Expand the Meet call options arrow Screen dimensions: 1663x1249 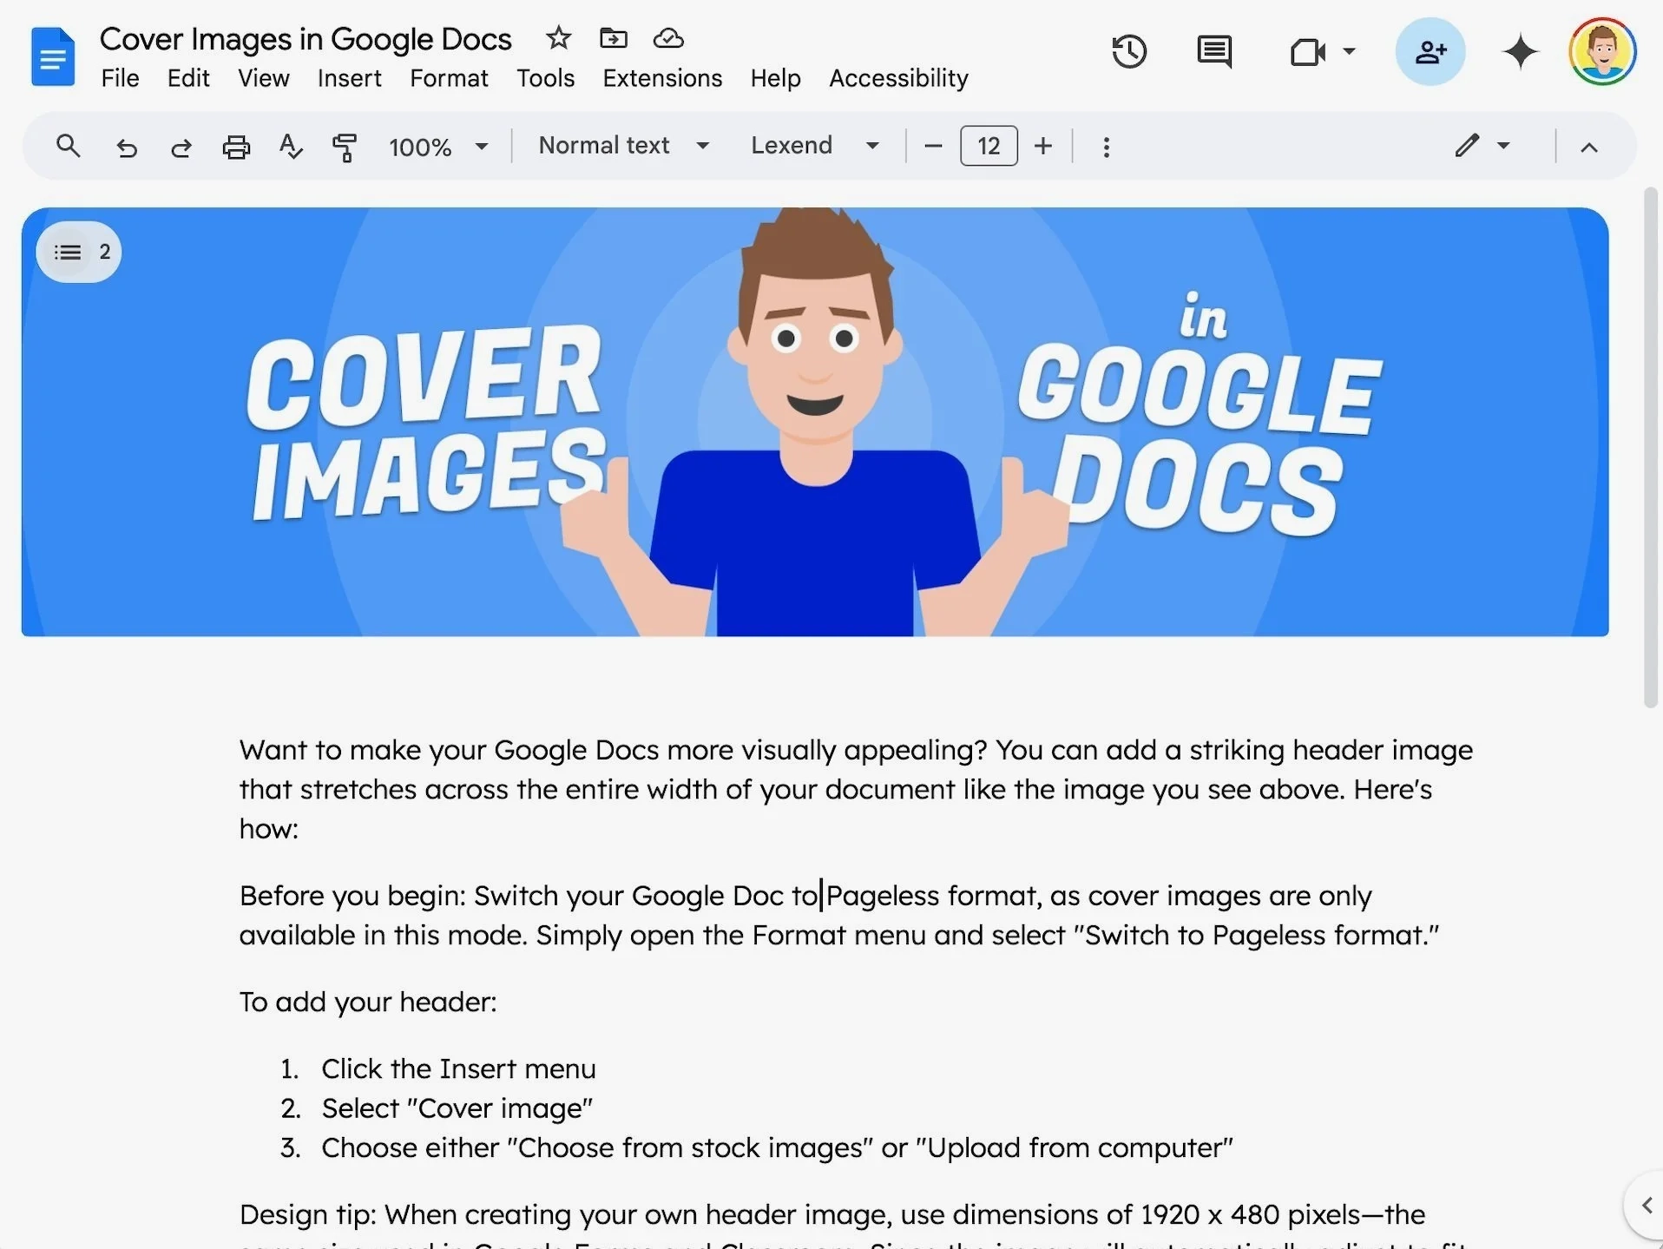pyautogui.click(x=1349, y=51)
